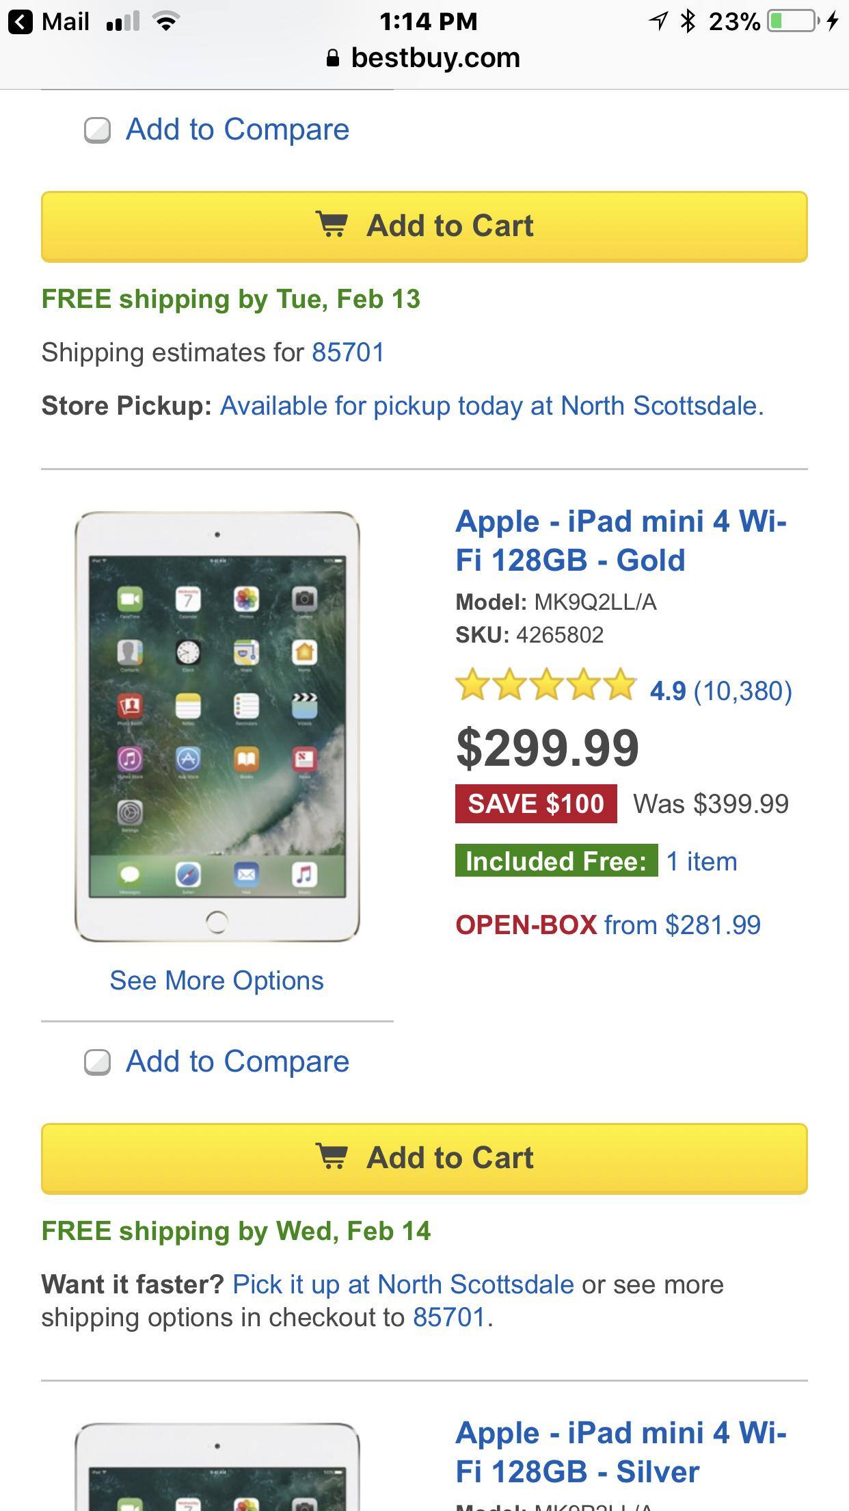The height and width of the screenshot is (1511, 849).
Task: Change shipping zip code 85701 in upper listing
Action: click(x=348, y=352)
